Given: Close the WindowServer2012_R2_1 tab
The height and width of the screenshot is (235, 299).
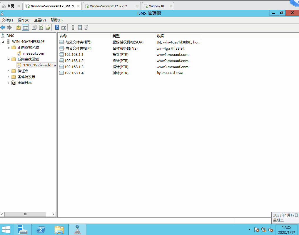Looking at the screenshot, I should (78, 6).
